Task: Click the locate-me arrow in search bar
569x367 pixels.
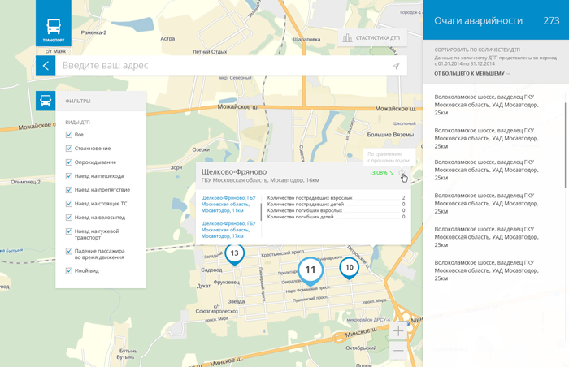Action: pyautogui.click(x=396, y=66)
